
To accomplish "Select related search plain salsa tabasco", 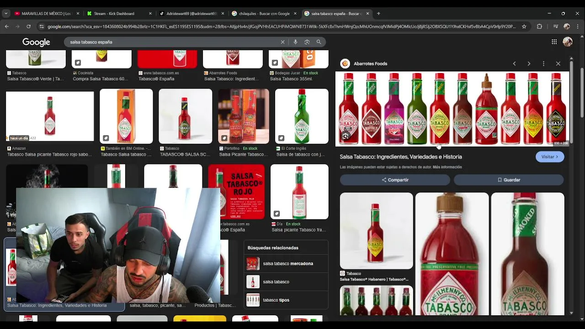I will tap(286, 282).
